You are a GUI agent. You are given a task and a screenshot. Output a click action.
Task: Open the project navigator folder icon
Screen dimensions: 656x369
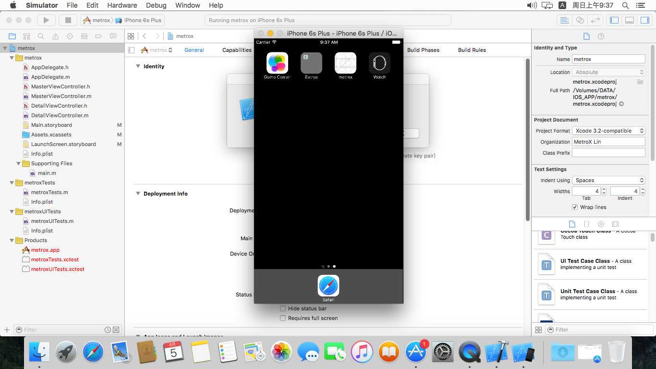pos(12,36)
